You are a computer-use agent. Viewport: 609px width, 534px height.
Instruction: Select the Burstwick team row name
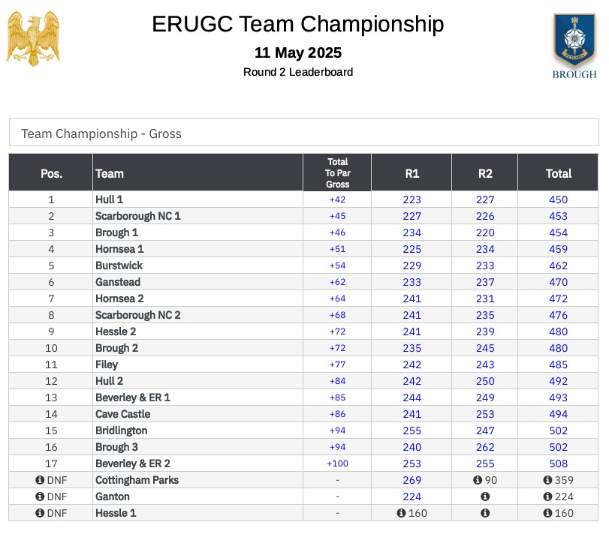tap(119, 265)
